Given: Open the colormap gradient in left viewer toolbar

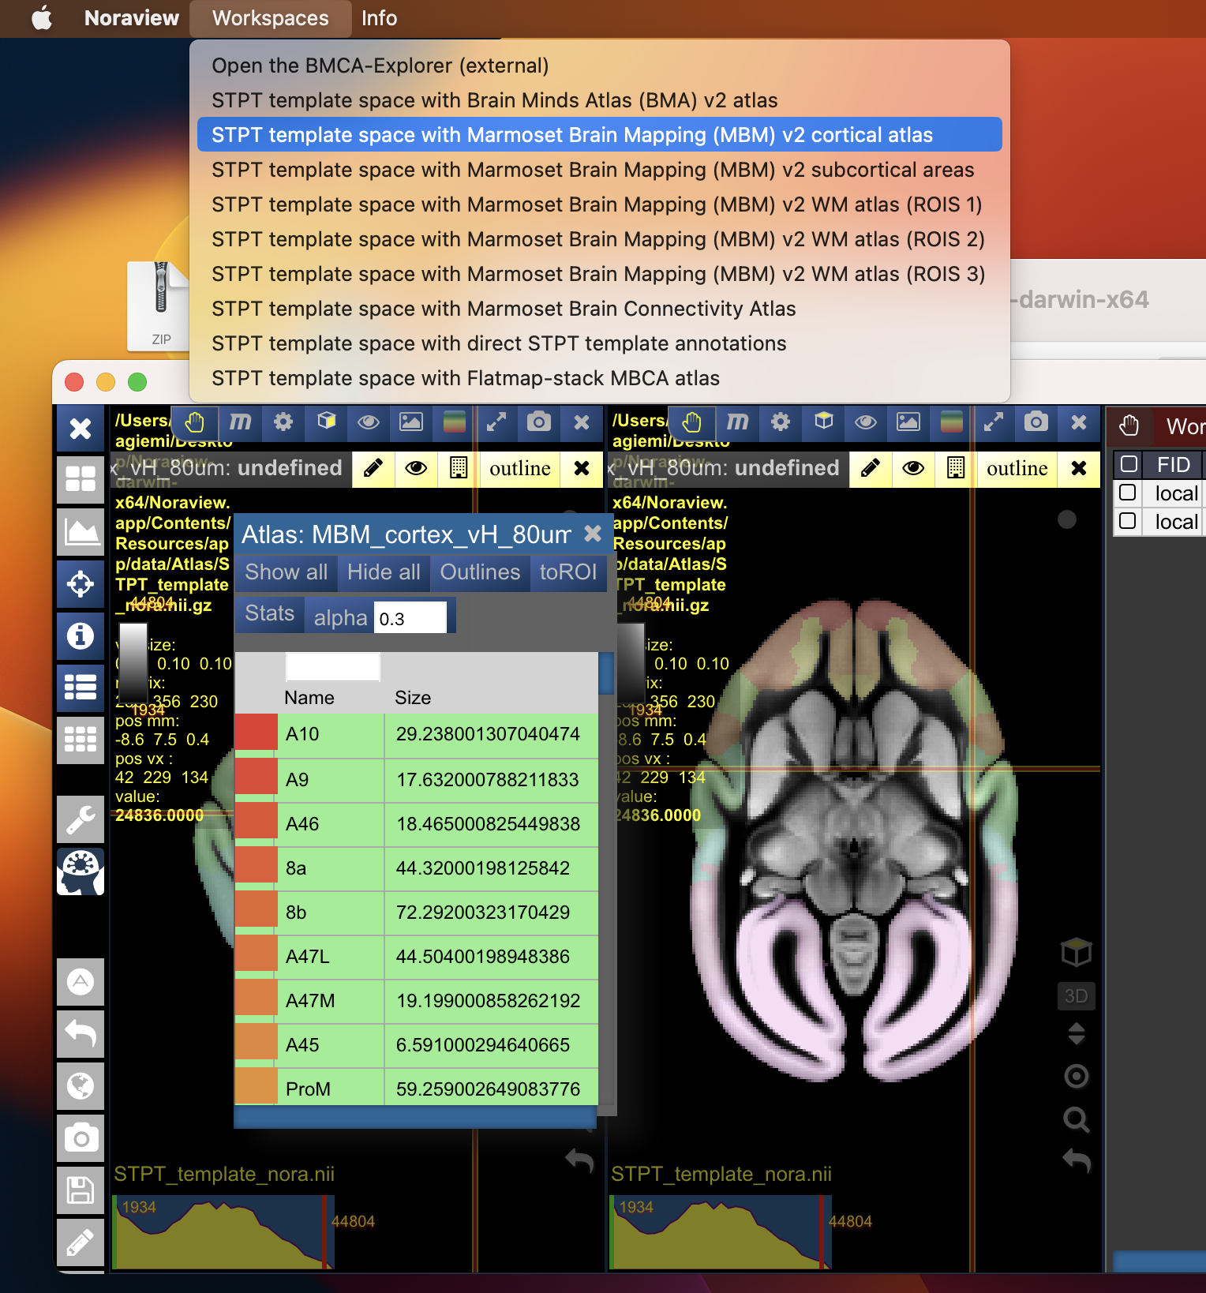Looking at the screenshot, I should pos(454,422).
